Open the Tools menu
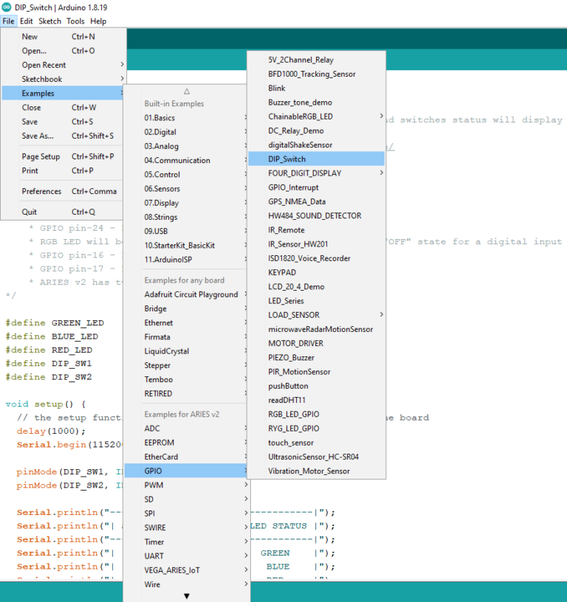Image resolution: width=567 pixels, height=602 pixels. (75, 21)
